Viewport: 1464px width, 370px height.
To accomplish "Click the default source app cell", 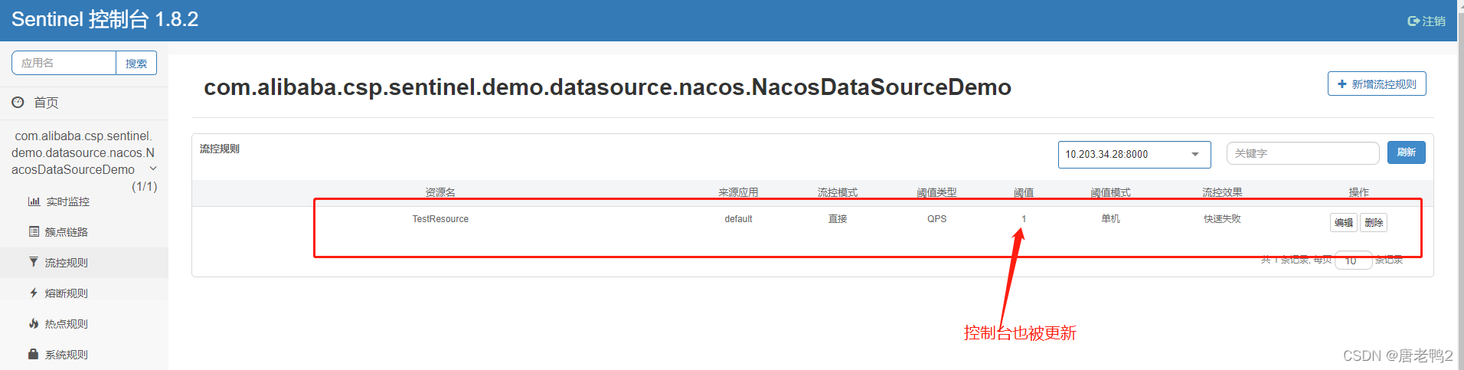I will (738, 219).
